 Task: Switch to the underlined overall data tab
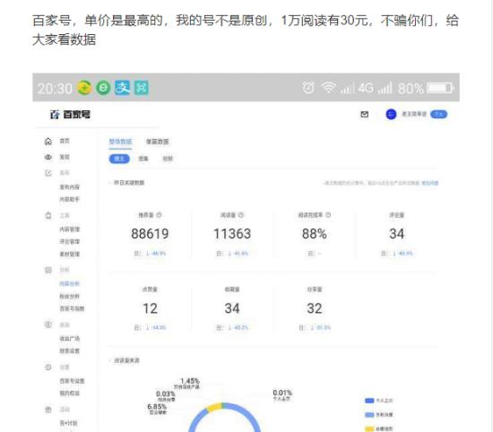120,142
